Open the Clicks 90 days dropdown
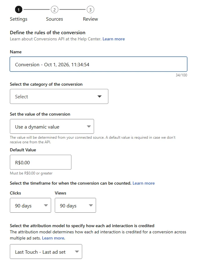Viewport: 197px width, 262px height. [x=30, y=205]
